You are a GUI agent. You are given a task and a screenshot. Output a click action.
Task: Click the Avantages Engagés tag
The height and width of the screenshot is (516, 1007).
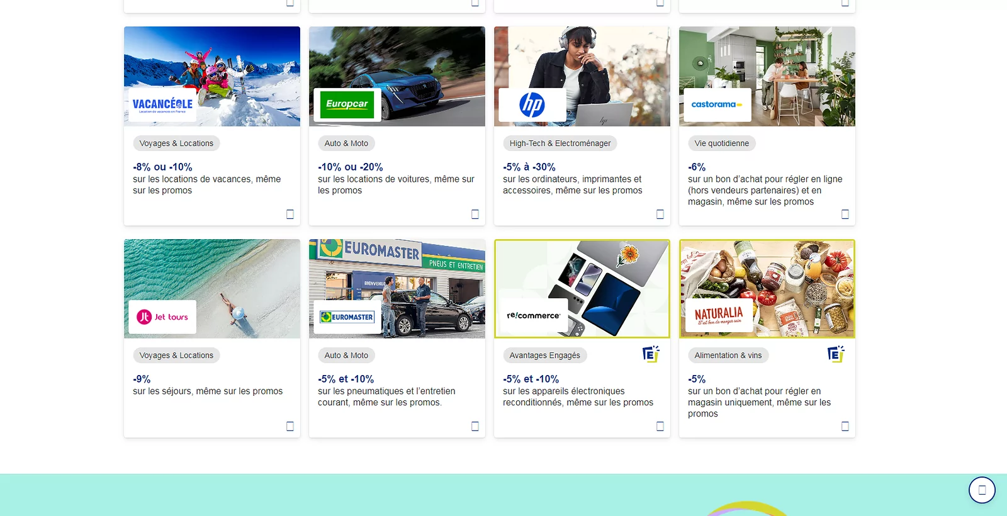[545, 356]
